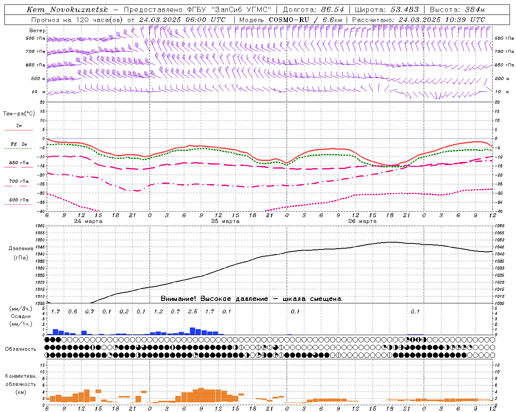This screenshot has width=516, height=412.
Task: Click the (мм/3ч.) unit label
Action: pos(21,309)
